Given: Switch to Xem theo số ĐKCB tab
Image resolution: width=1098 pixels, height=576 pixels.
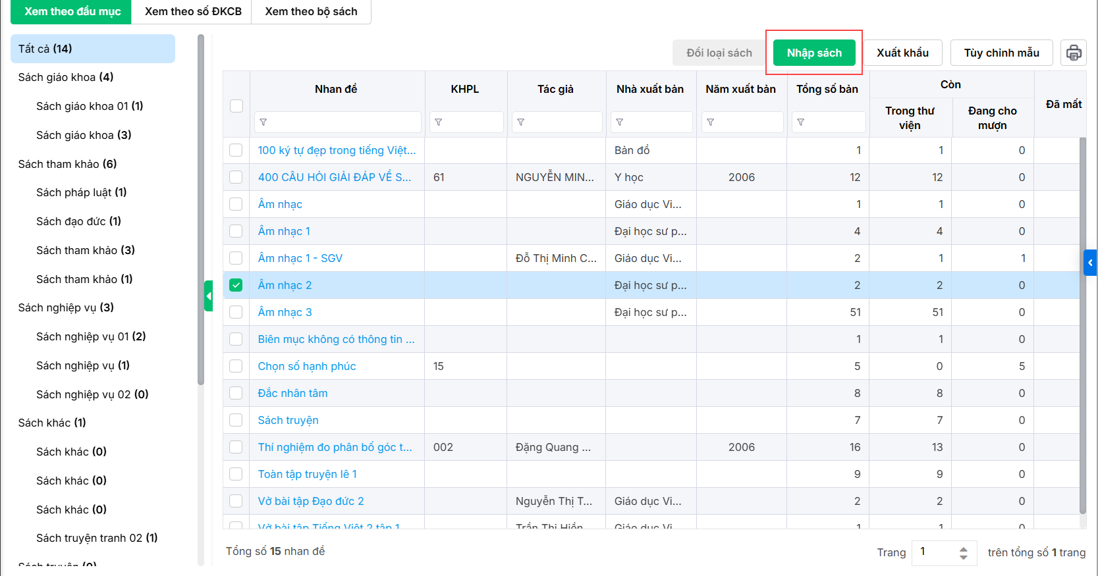Looking at the screenshot, I should coord(193,12).
